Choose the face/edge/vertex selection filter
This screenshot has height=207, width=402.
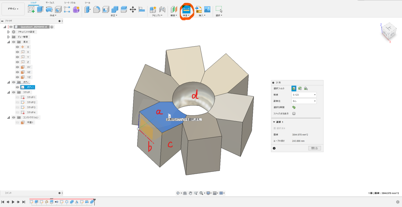(294, 88)
